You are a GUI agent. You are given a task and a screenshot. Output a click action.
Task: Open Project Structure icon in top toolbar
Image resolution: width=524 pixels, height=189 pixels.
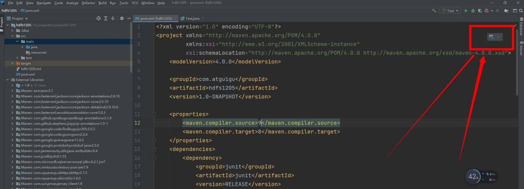coord(506,11)
